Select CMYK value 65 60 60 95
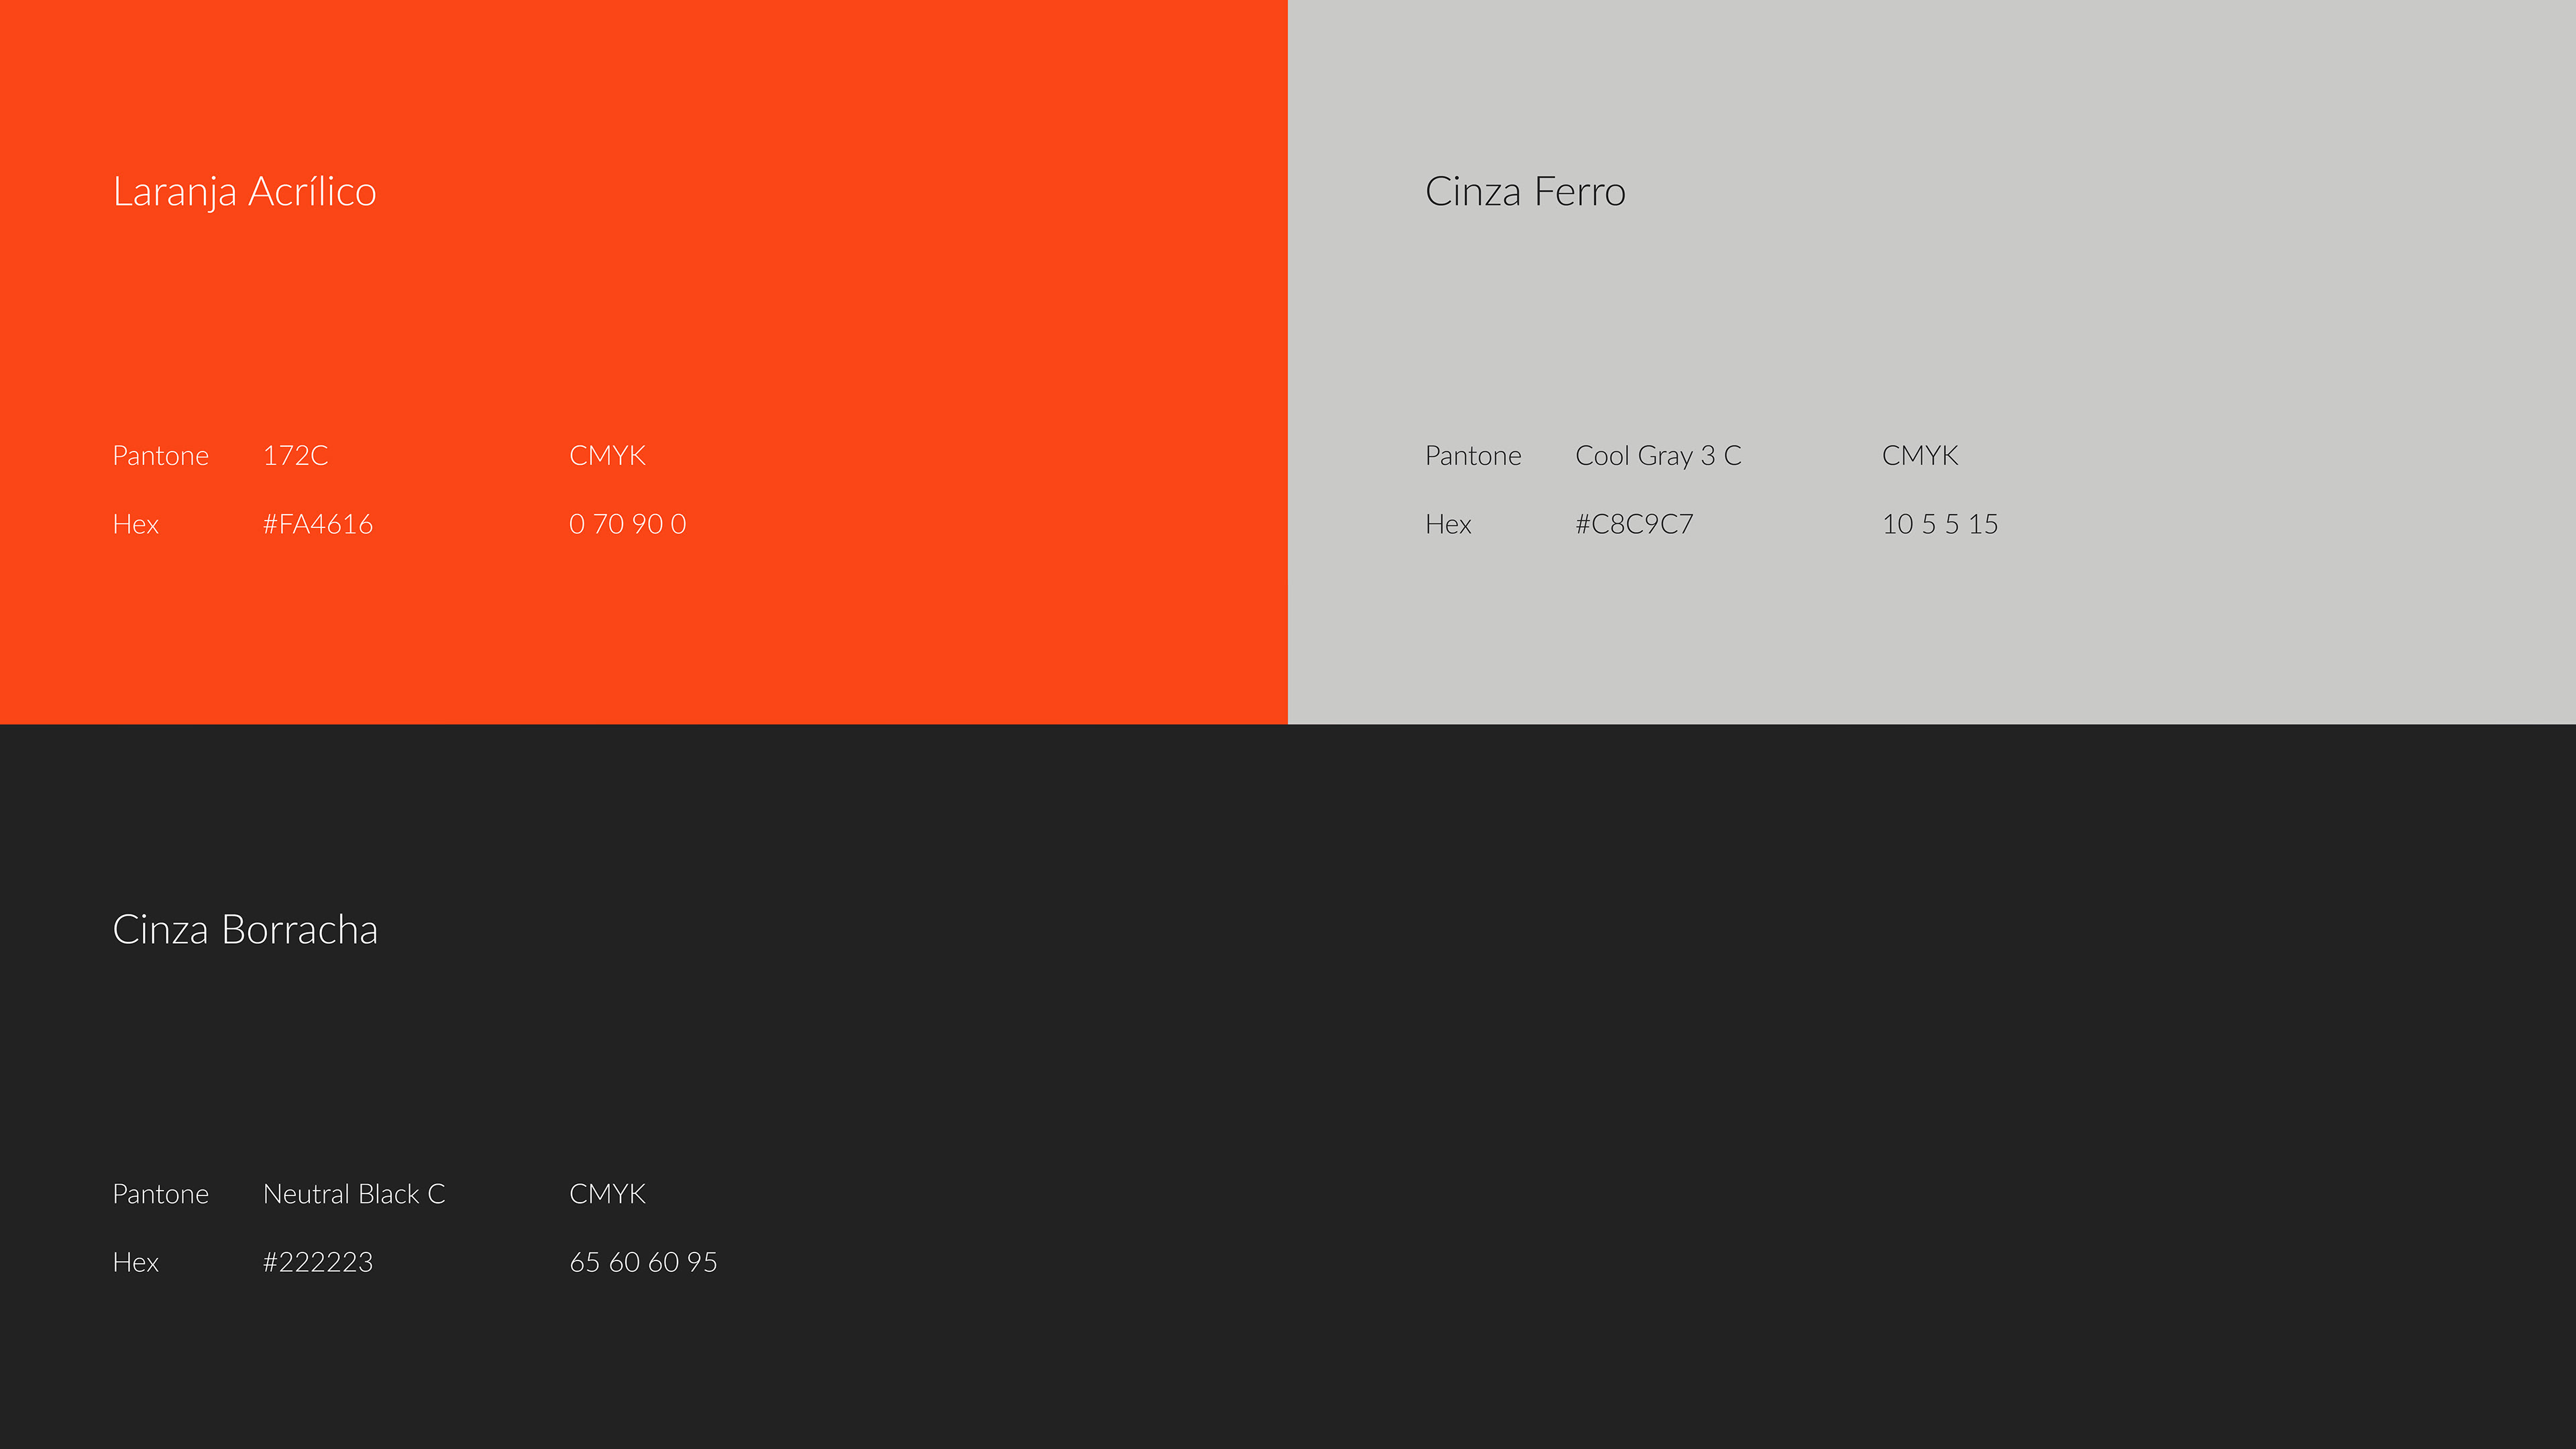The image size is (2576, 1449). 643,1262
